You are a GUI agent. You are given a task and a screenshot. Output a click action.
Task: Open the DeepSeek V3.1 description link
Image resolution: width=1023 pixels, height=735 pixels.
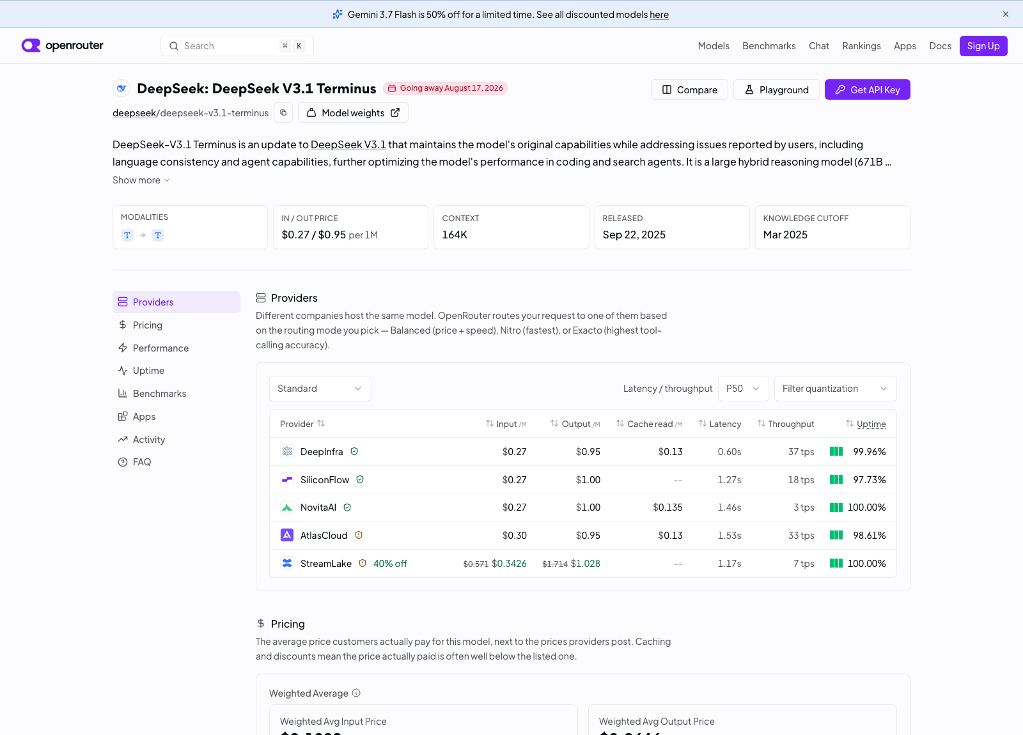(x=348, y=144)
